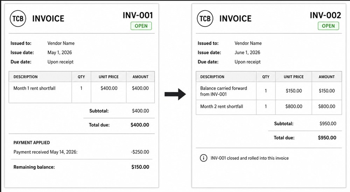
Task: Click the $950.00 total due amount
Action: pyautogui.click(x=327, y=137)
